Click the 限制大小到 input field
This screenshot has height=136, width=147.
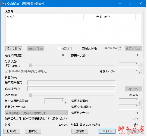click(x=108, y=48)
